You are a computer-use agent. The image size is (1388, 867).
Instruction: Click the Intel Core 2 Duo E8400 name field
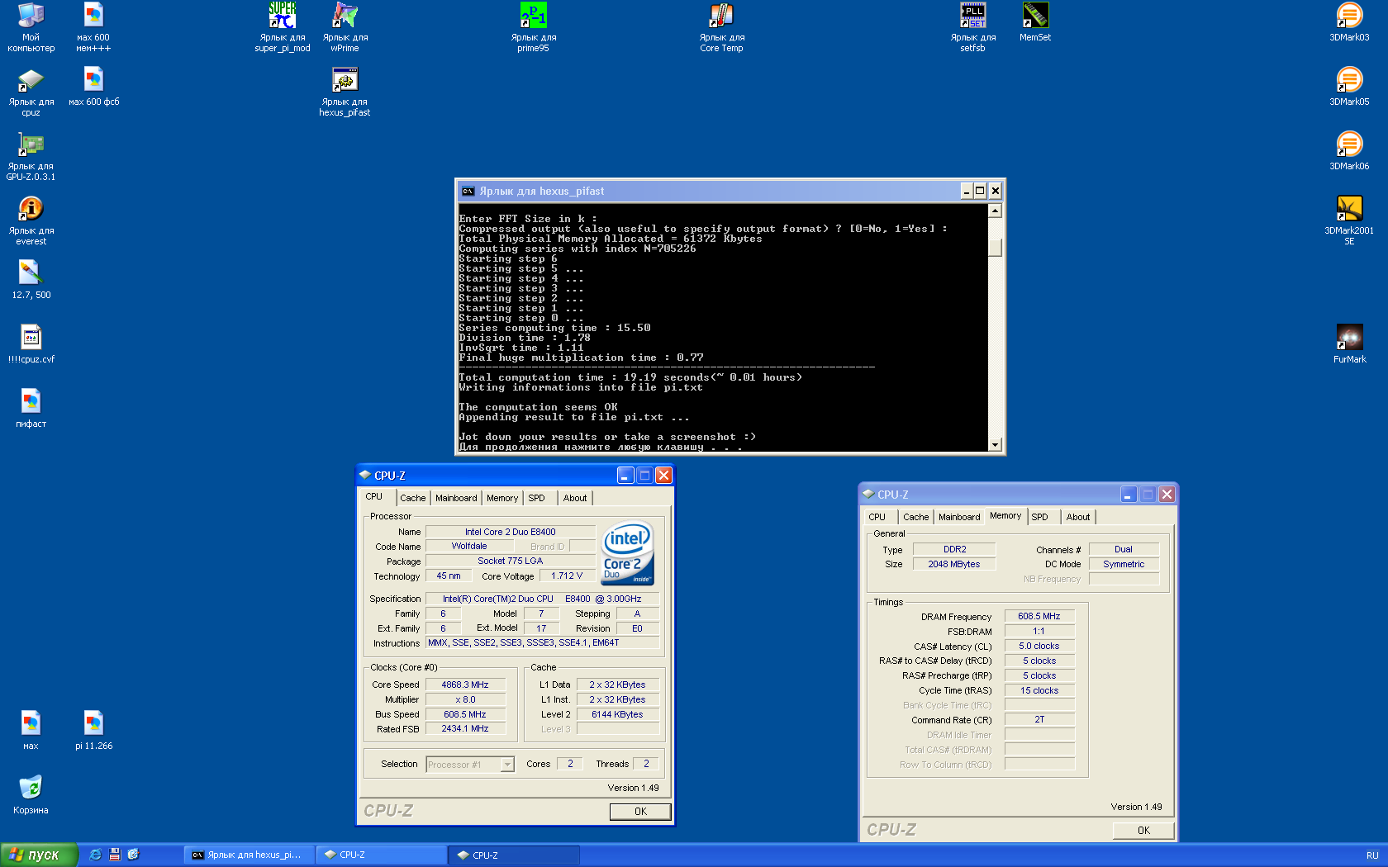[x=511, y=532]
